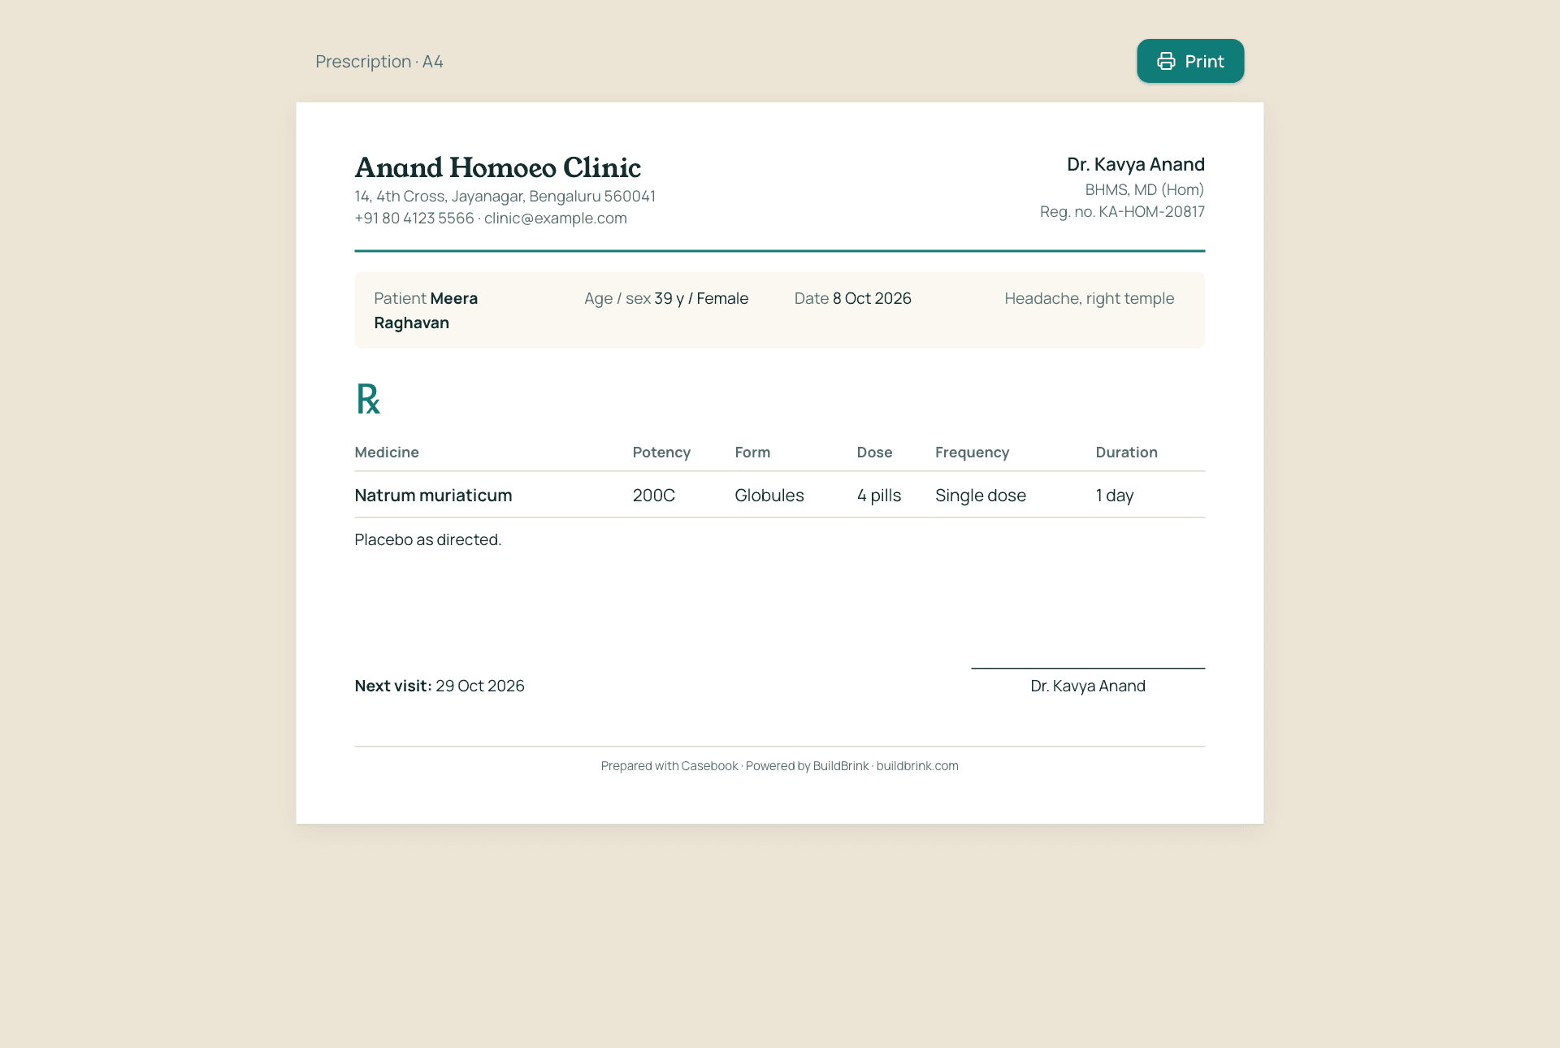Click the 'BHMS, MD (Hom)' qualification
The width and height of the screenshot is (1560, 1048).
[x=1145, y=189]
